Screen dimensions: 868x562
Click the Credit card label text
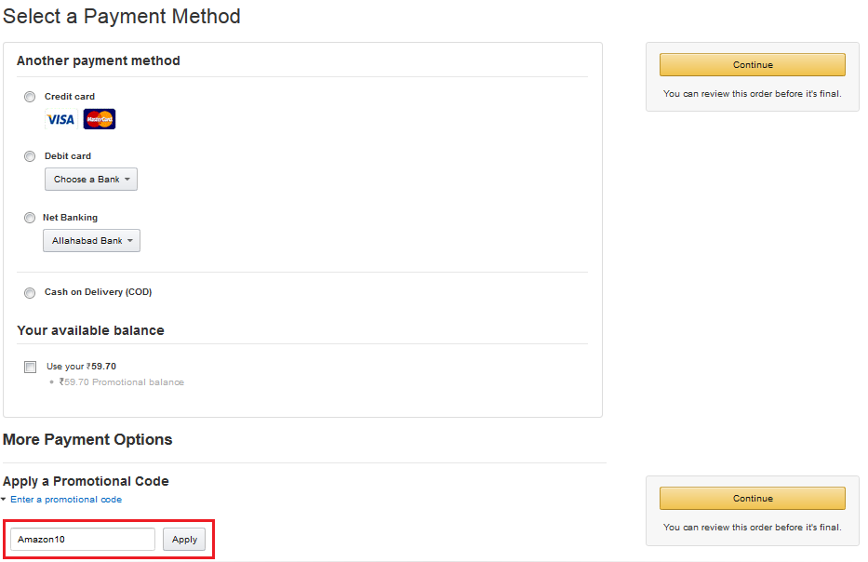coord(70,97)
